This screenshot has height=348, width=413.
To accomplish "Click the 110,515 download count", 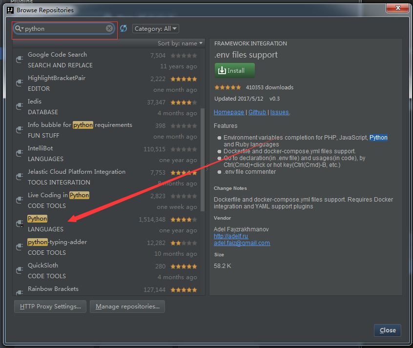I will (x=154, y=149).
